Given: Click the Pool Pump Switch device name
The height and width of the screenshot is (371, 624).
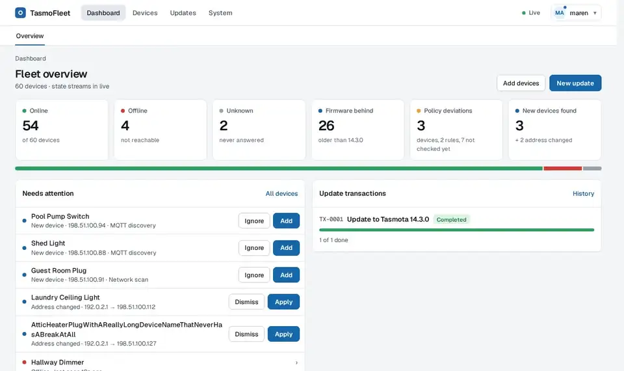Looking at the screenshot, I should (x=60, y=216).
